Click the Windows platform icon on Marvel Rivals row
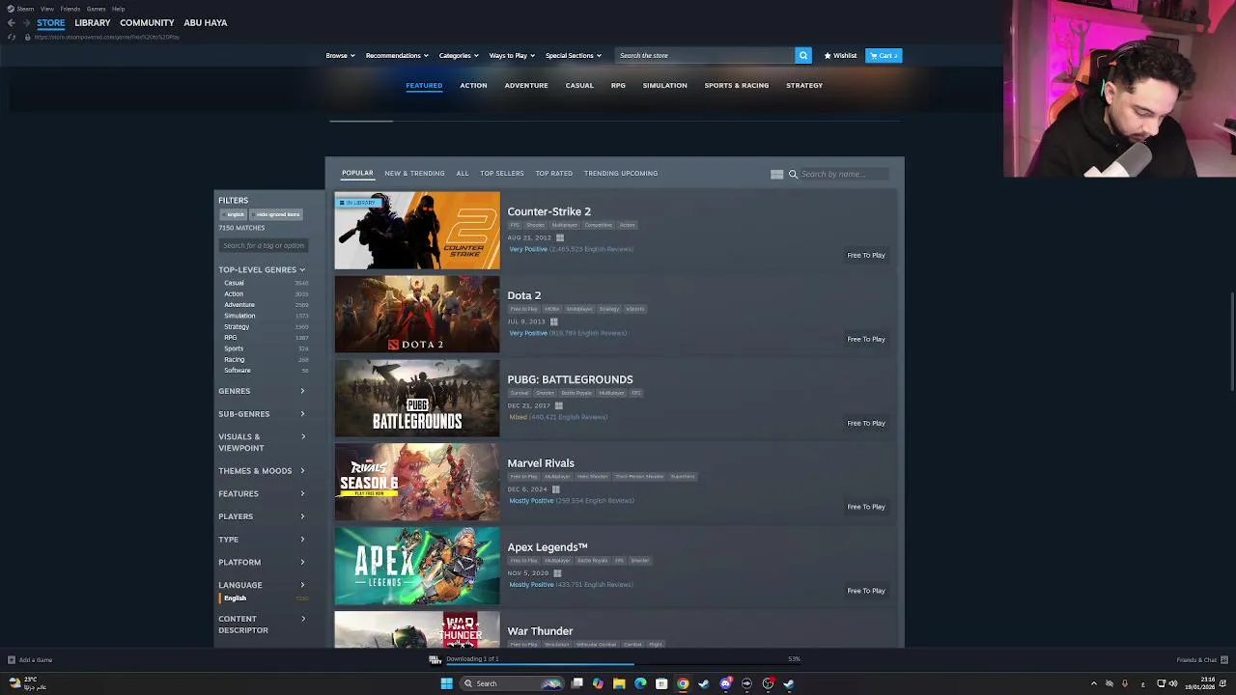The height and width of the screenshot is (695, 1236). pos(555,489)
